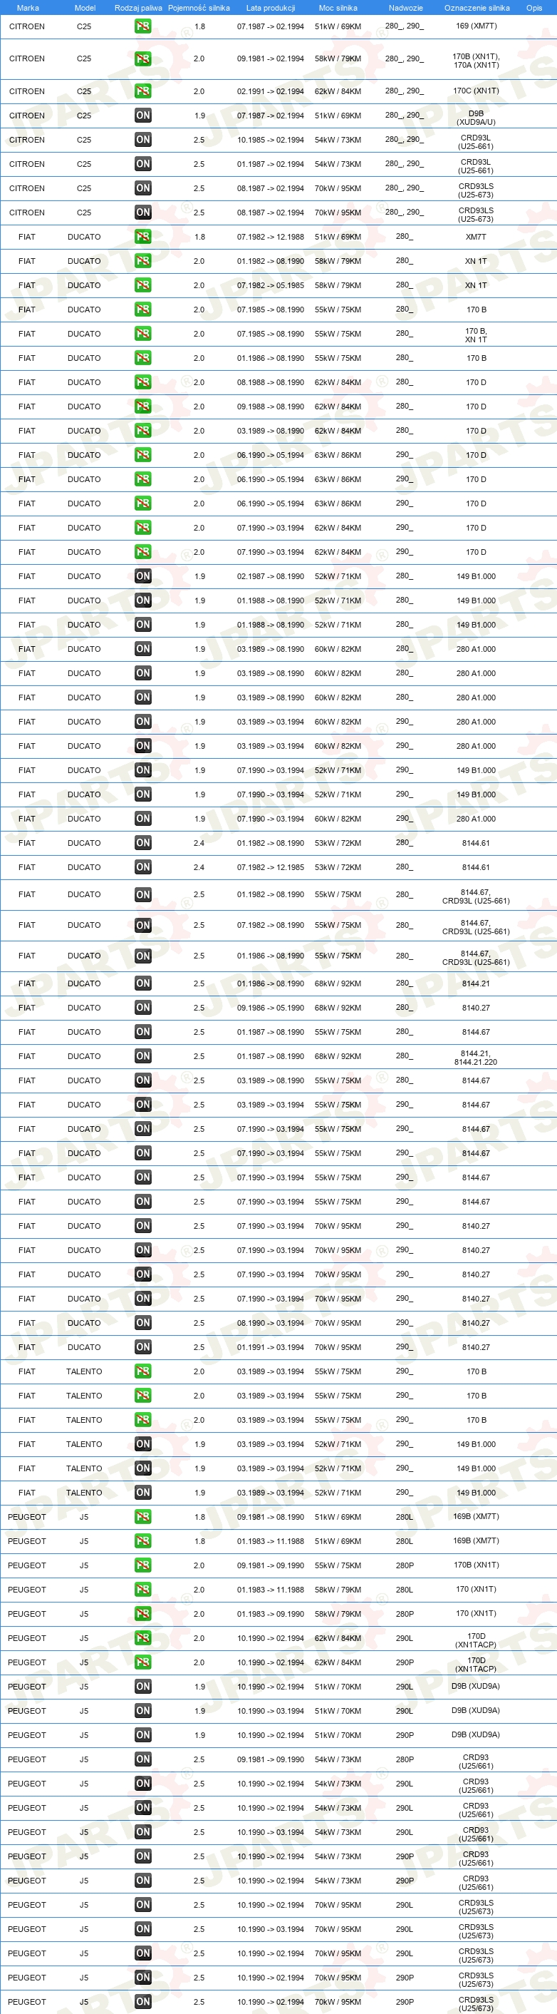
Task: Click '08.1990 -> 03.1994' production years cell
Action: tap(270, 1323)
